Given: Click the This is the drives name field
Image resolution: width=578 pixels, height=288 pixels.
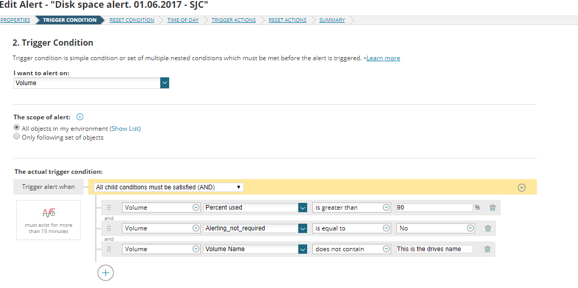Looking at the screenshot, I should pyautogui.click(x=434, y=249).
